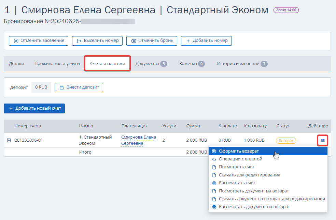Click 'Выселить номер' button
The image size is (336, 220).
[97, 41]
